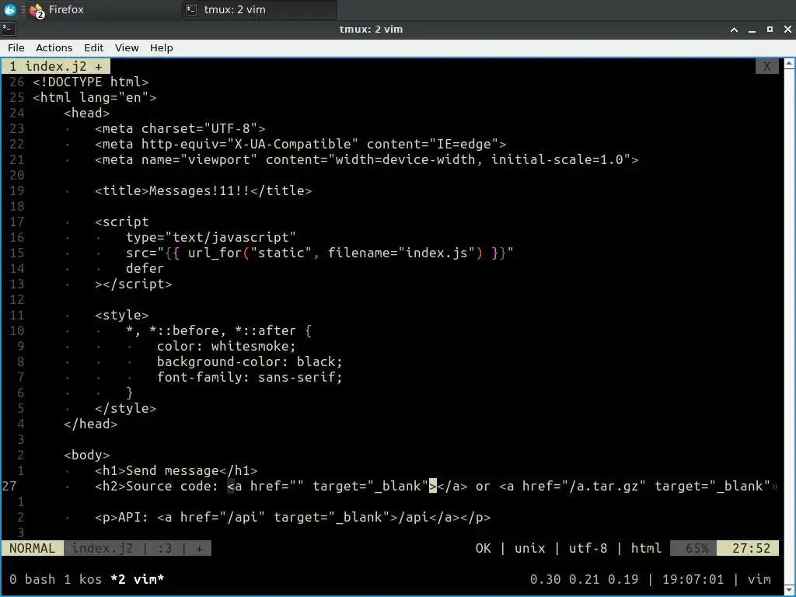Screen dimensions: 796x597
Task: Click the *, *::before, *::after selector line
Action: 218,331
